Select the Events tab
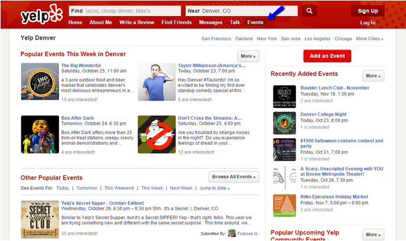The width and height of the screenshot is (406, 241). [255, 22]
